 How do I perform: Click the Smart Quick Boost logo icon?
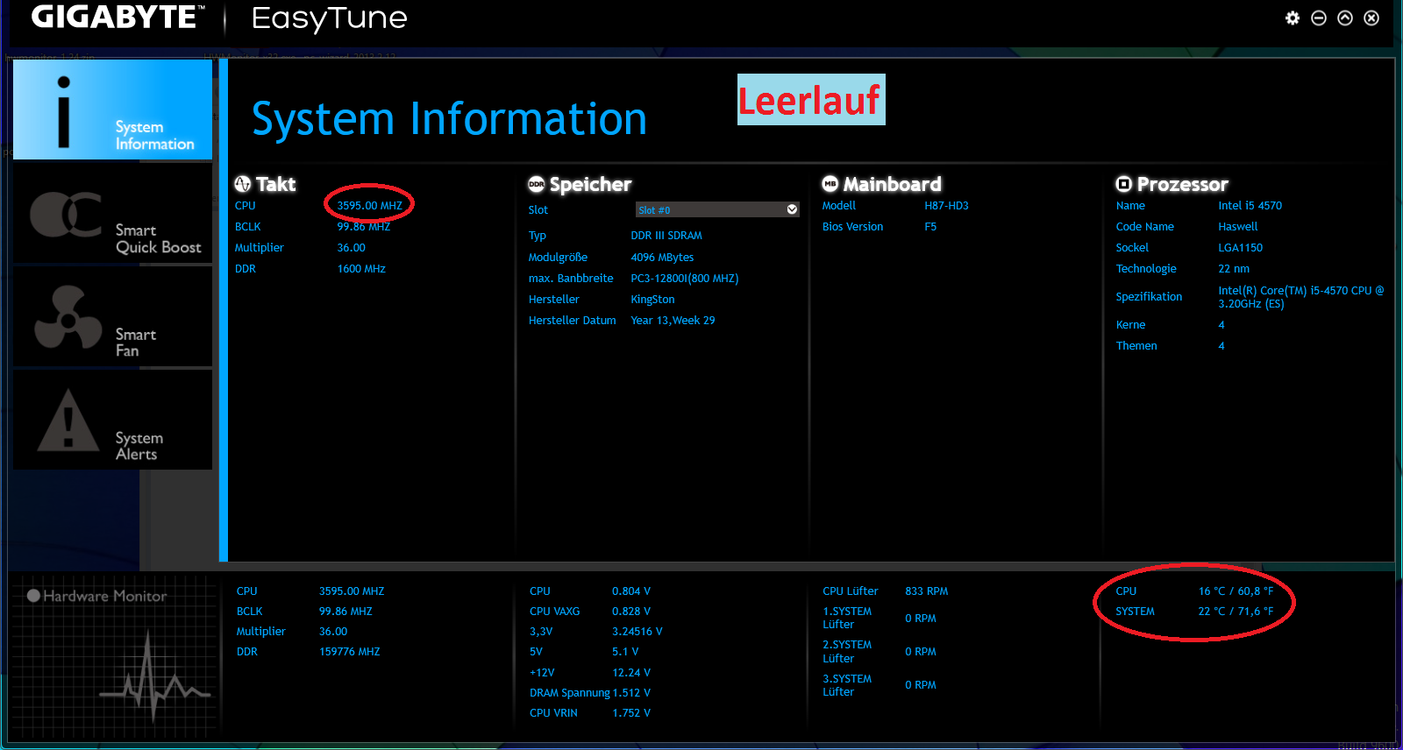coord(66,215)
